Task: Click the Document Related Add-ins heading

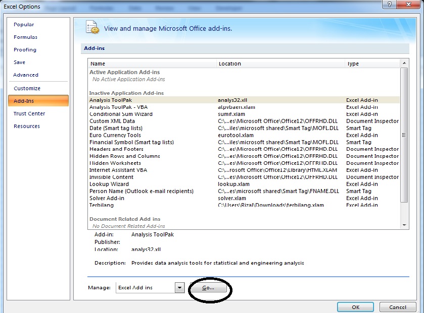Action: click(125, 219)
